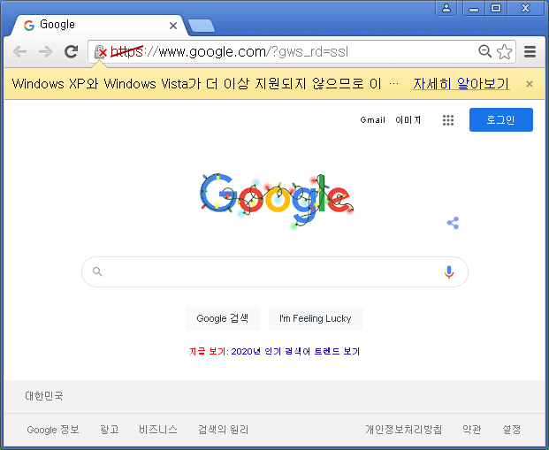Click the 로그인 button
Image resolution: width=549 pixels, height=450 pixels.
(x=501, y=119)
